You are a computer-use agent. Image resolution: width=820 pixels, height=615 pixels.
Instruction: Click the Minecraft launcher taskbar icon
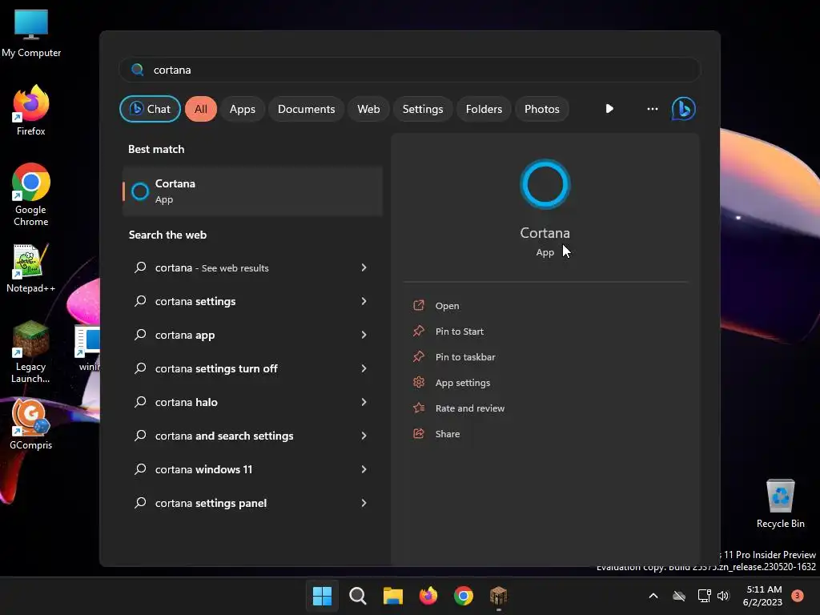click(498, 596)
